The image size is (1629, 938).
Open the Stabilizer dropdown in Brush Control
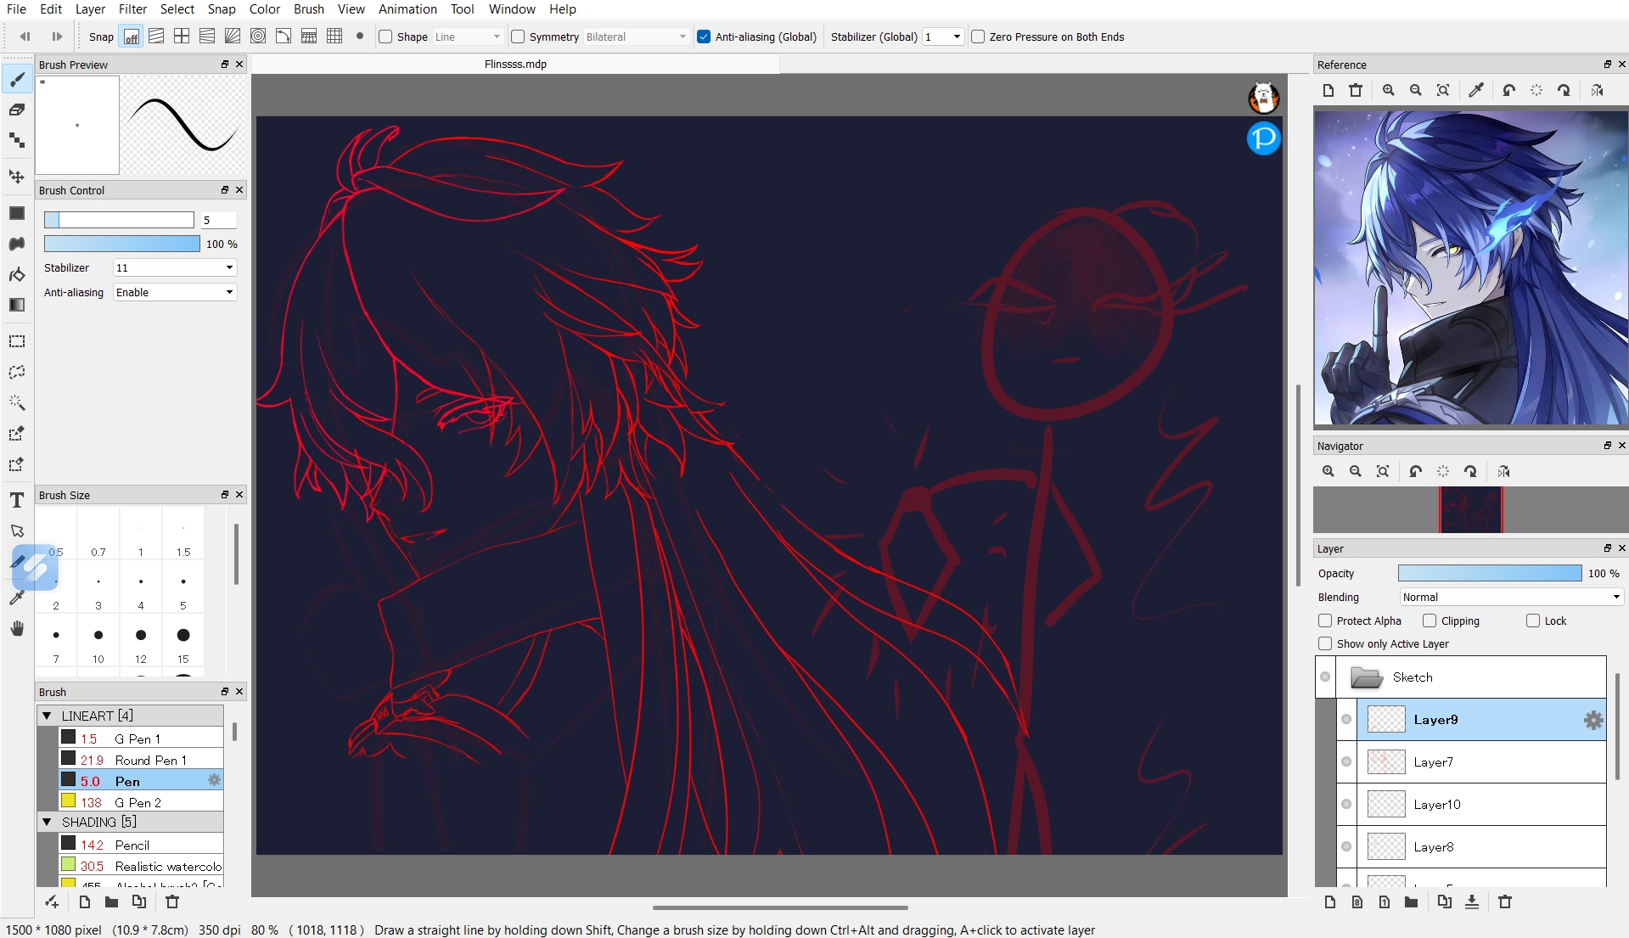click(x=175, y=267)
